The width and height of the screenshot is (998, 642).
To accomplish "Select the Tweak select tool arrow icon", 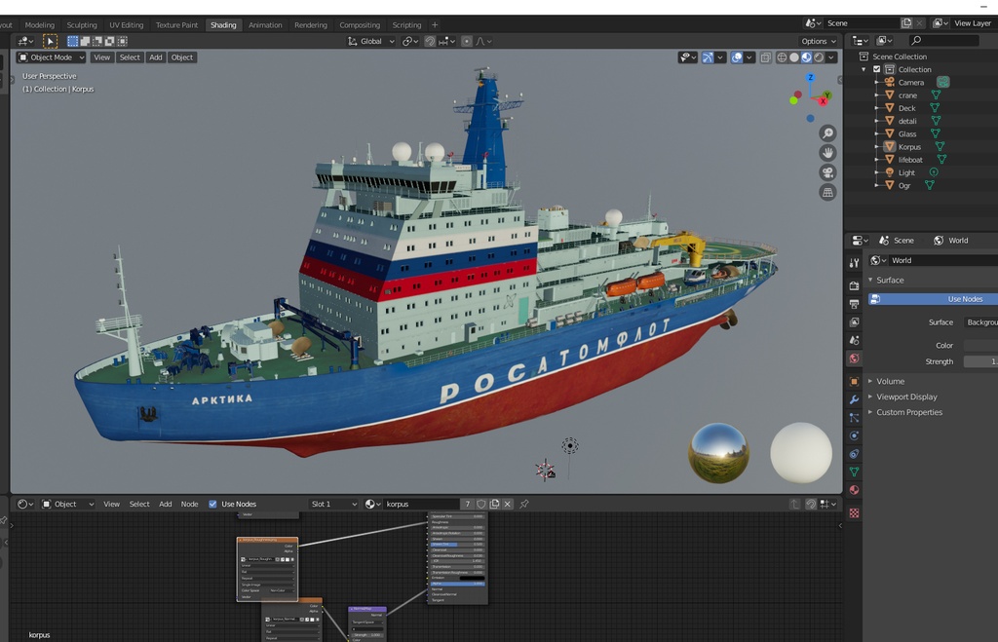I will [x=50, y=41].
